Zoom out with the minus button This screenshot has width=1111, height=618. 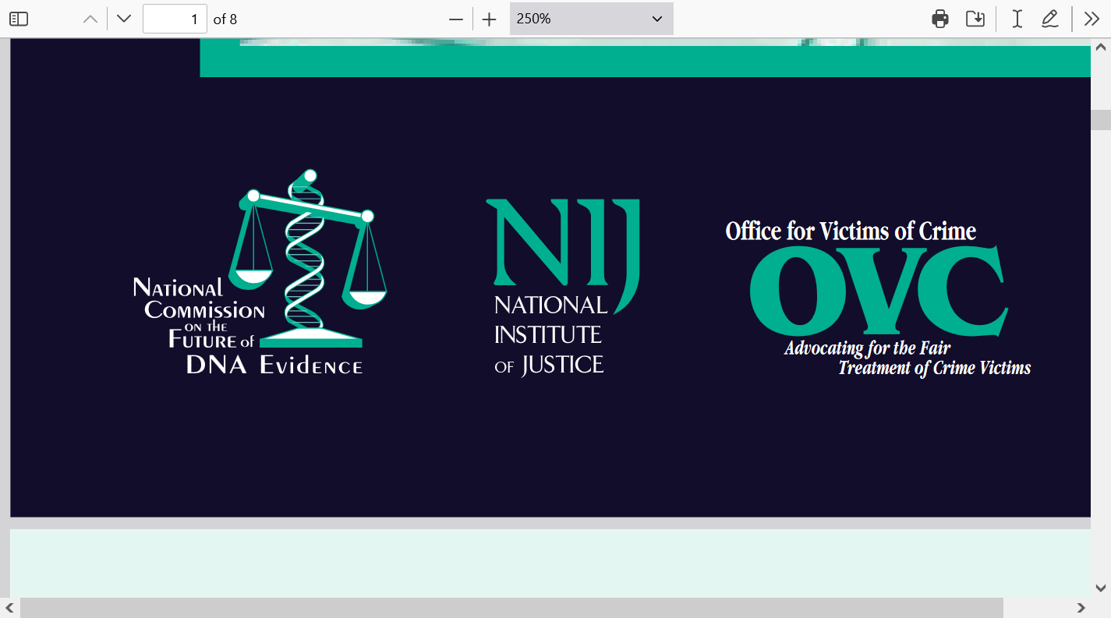pyautogui.click(x=456, y=19)
